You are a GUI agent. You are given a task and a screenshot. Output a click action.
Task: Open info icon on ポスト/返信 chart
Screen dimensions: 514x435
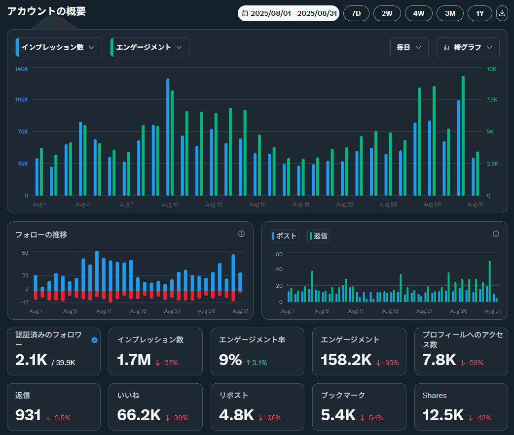coord(496,234)
